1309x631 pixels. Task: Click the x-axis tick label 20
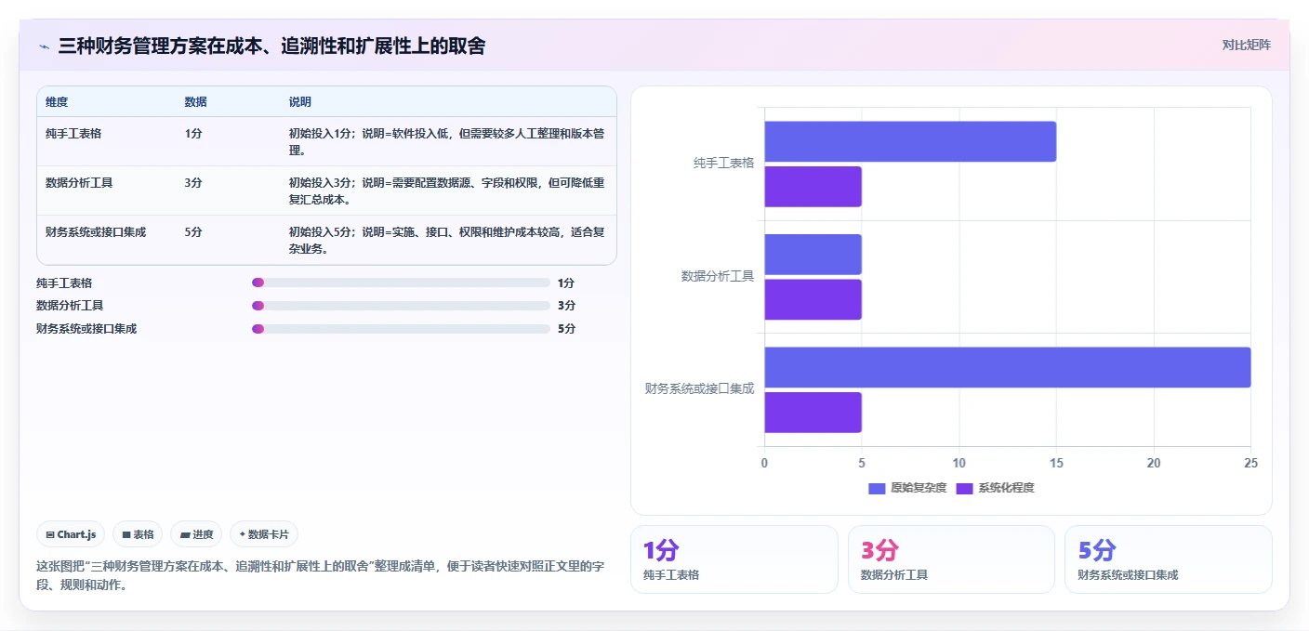(x=1154, y=463)
